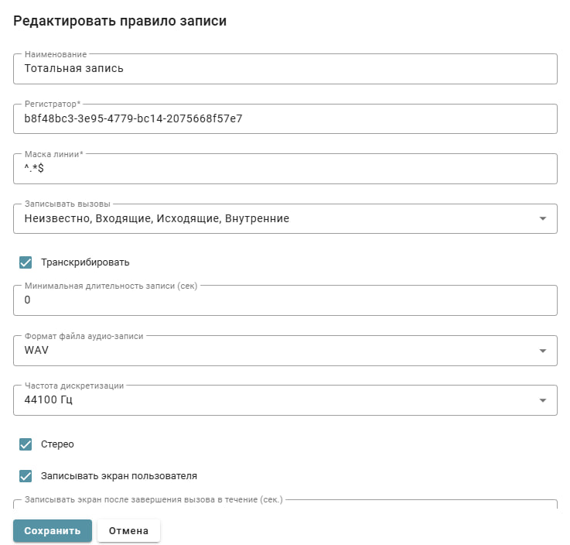Click the 'Стерео' label text
This screenshot has width=570, height=545.
pyautogui.click(x=57, y=444)
